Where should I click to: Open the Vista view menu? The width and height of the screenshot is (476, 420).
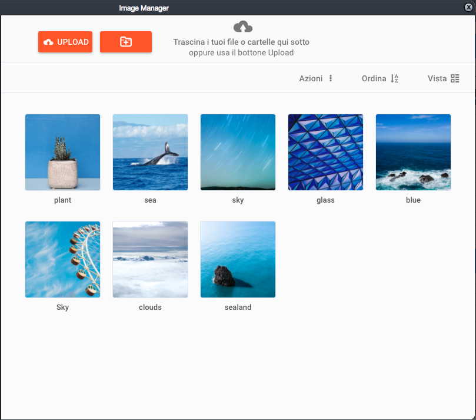438,78
